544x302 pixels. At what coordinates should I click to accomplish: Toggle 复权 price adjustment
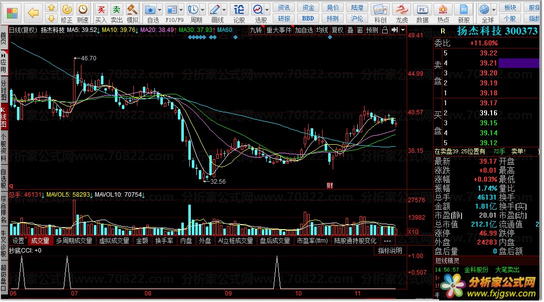tap(338, 30)
